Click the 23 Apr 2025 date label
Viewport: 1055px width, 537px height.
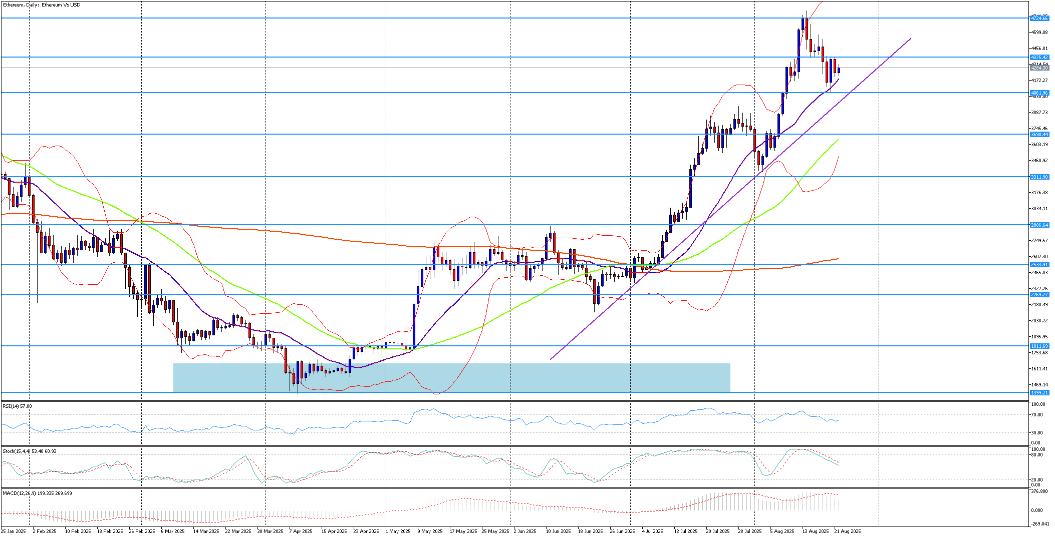[x=366, y=531]
